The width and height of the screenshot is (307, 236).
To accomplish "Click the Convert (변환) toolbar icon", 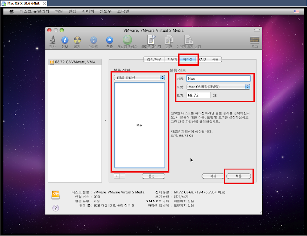I will [x=168, y=40].
